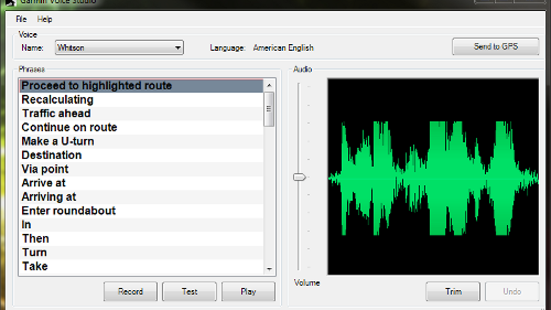Screen dimensions: 551x310
Task: Click the Volume slider handle
Action: (299, 177)
